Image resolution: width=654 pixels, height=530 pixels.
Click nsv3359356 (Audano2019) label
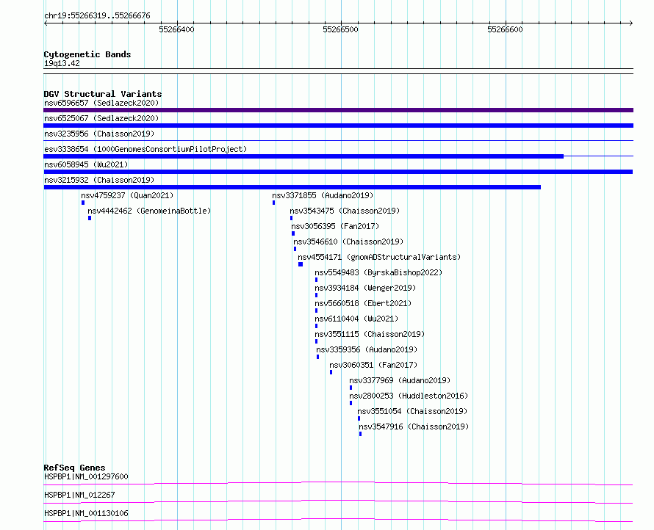click(x=367, y=349)
